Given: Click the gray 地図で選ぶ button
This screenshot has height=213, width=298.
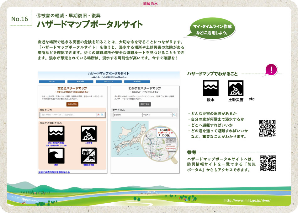Looking at the screenshot, I should tap(145, 104).
